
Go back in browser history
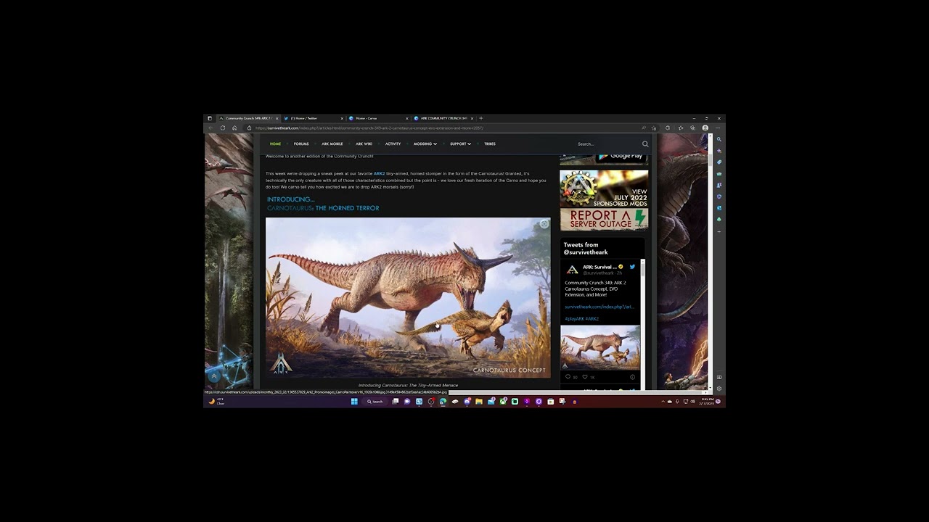[210, 128]
